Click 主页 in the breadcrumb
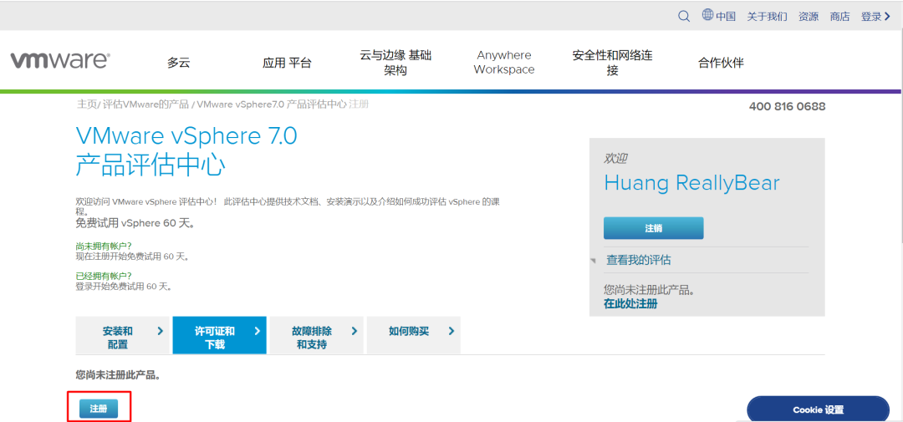This screenshot has height=422, width=903. point(86,104)
